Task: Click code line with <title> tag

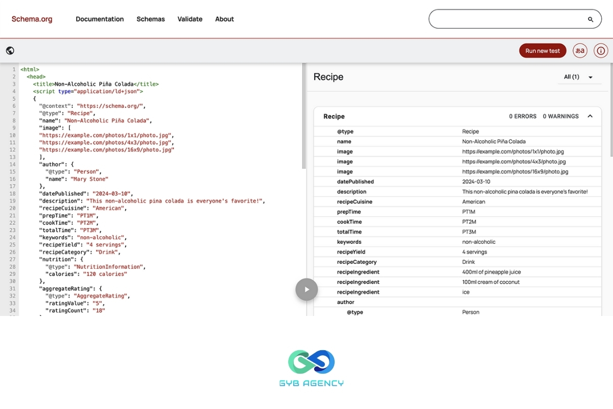Action: coord(96,84)
